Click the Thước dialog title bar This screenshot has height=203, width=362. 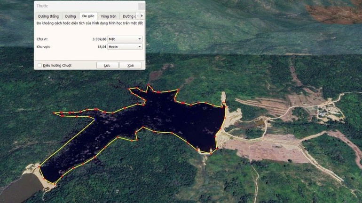click(85, 6)
